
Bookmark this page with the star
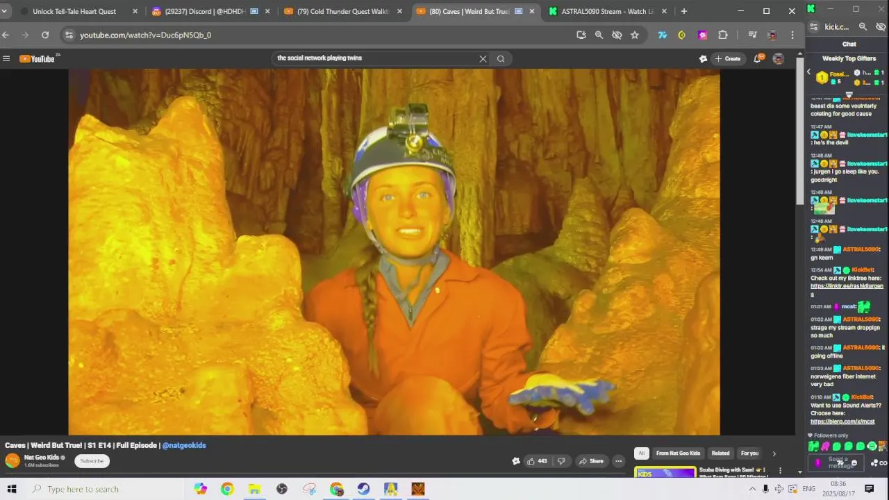pyautogui.click(x=635, y=35)
